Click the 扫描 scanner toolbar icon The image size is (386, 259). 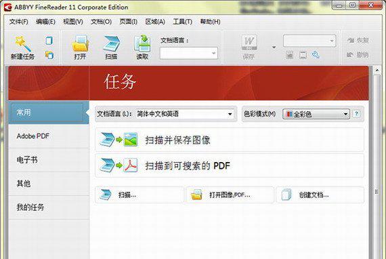click(x=111, y=47)
